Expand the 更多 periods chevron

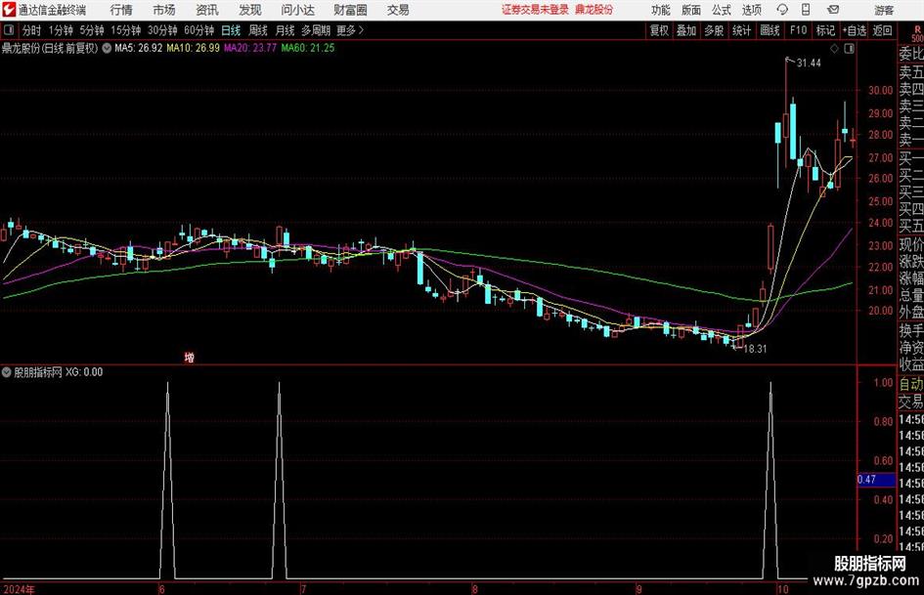[361, 30]
